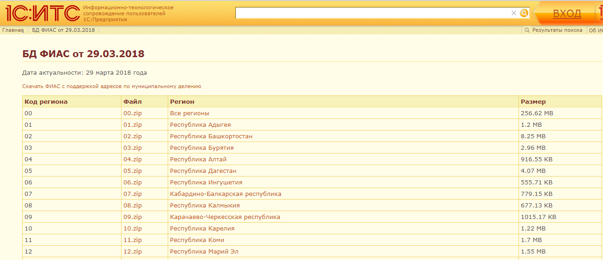This screenshot has width=603, height=260.
Task: Download the 02.zip archive
Action: coord(133,136)
